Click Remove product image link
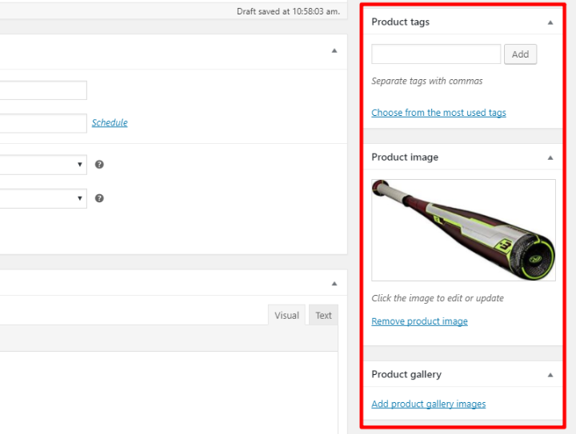Screen dimensions: 576x434 tap(419, 321)
